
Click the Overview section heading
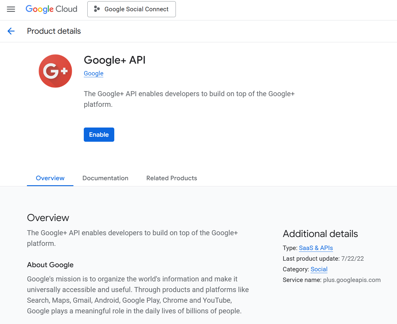point(48,218)
